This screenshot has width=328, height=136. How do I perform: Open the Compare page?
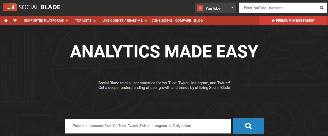[x=183, y=21]
